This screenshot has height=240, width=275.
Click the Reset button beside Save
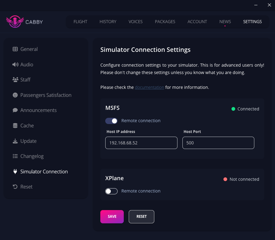pyautogui.click(x=141, y=217)
